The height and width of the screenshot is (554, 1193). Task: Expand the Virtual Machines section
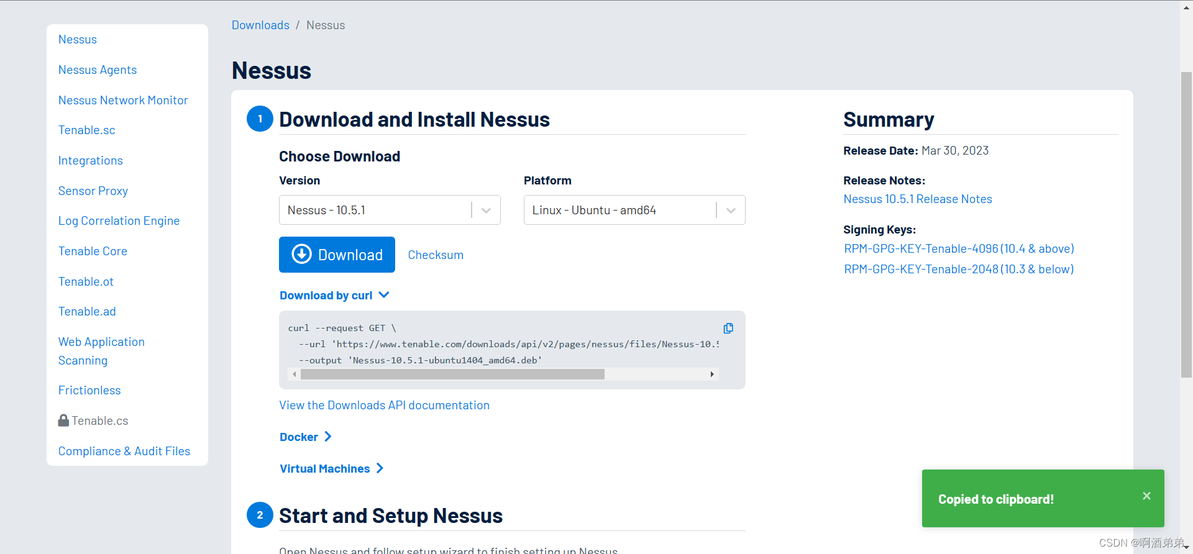[x=332, y=468]
